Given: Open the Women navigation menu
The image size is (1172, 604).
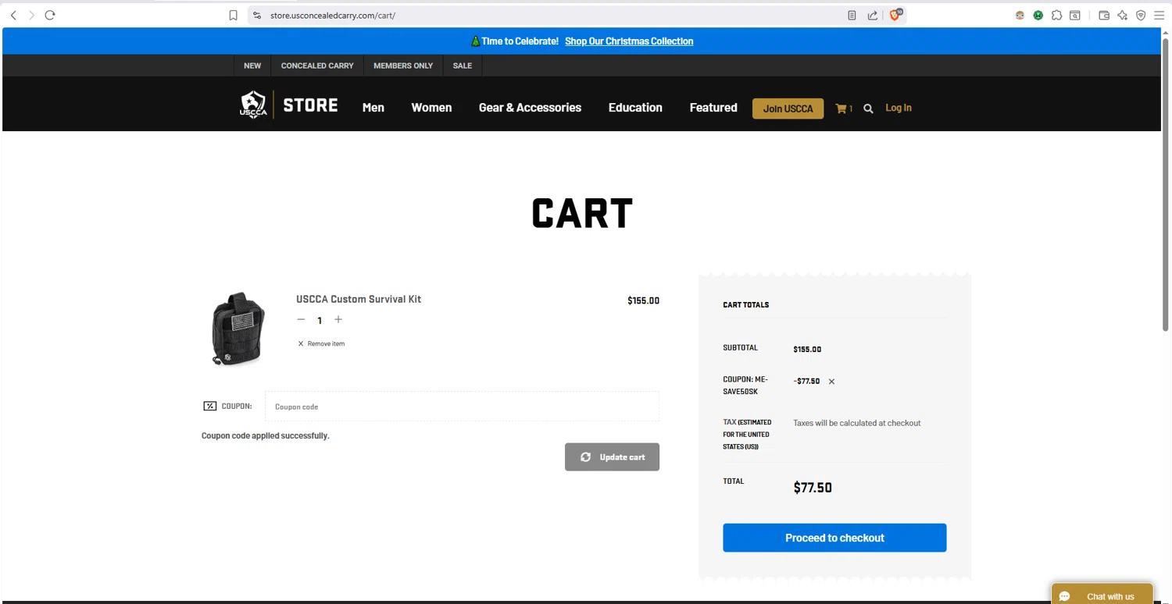Looking at the screenshot, I should [x=431, y=108].
